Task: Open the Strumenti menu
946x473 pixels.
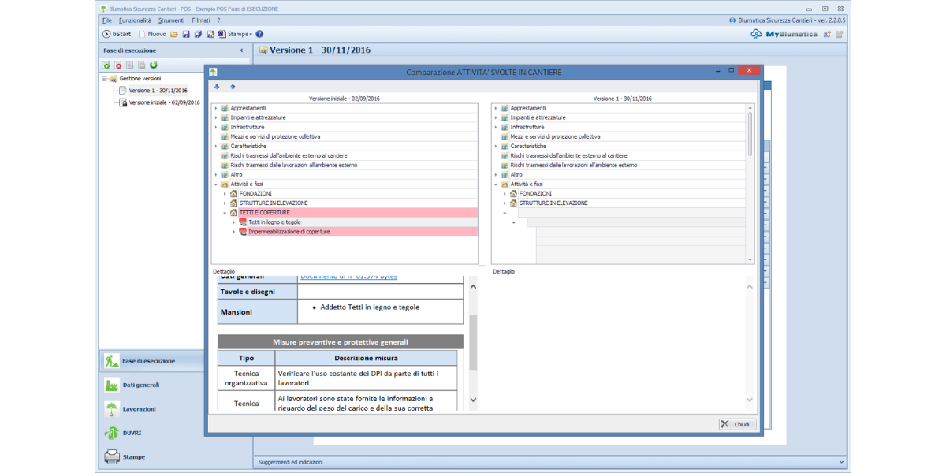Action: (x=171, y=20)
